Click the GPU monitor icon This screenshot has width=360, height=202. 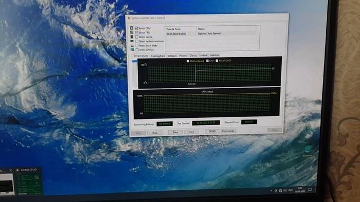(132, 49)
